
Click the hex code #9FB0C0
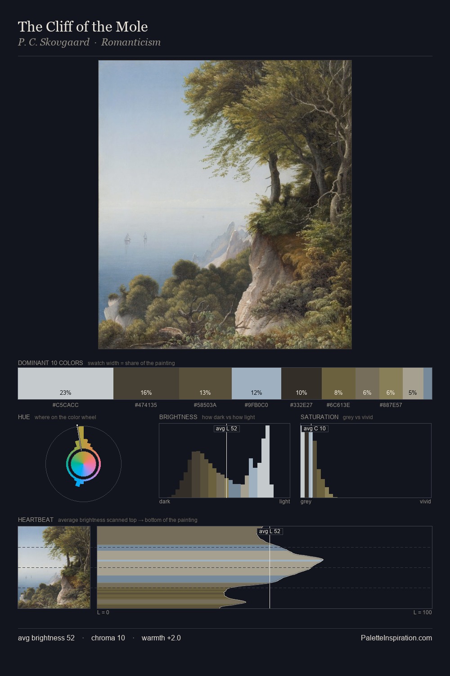click(256, 405)
